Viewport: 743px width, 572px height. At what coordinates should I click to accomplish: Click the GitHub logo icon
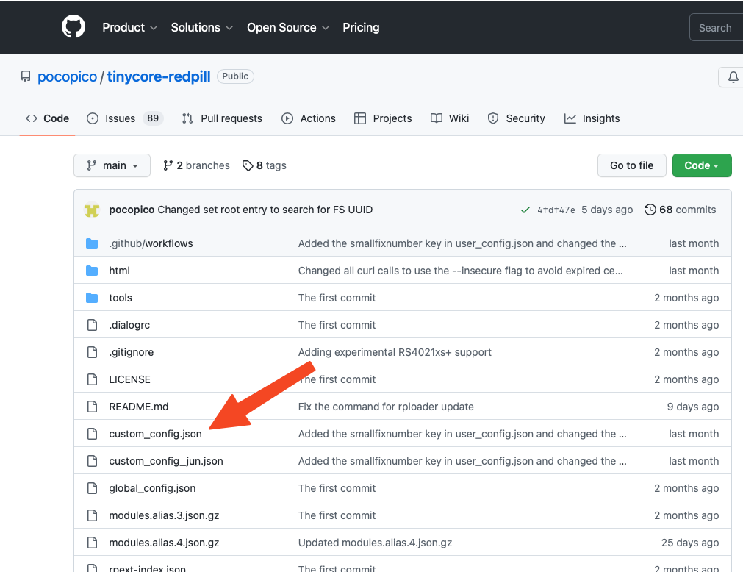click(x=73, y=27)
